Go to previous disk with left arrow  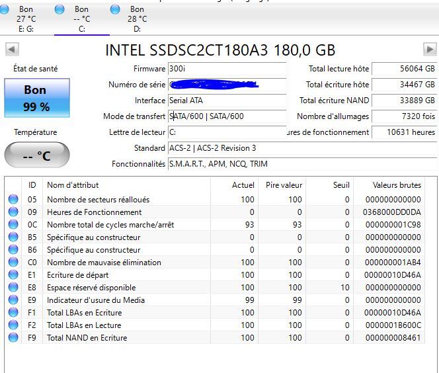coord(12,50)
